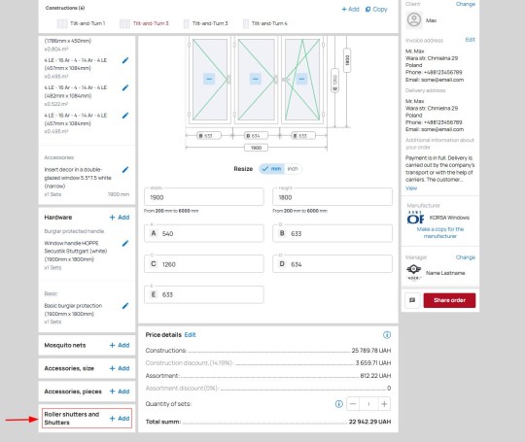
Task: Edit the Insert decor accessory entry
Action: pyautogui.click(x=125, y=170)
